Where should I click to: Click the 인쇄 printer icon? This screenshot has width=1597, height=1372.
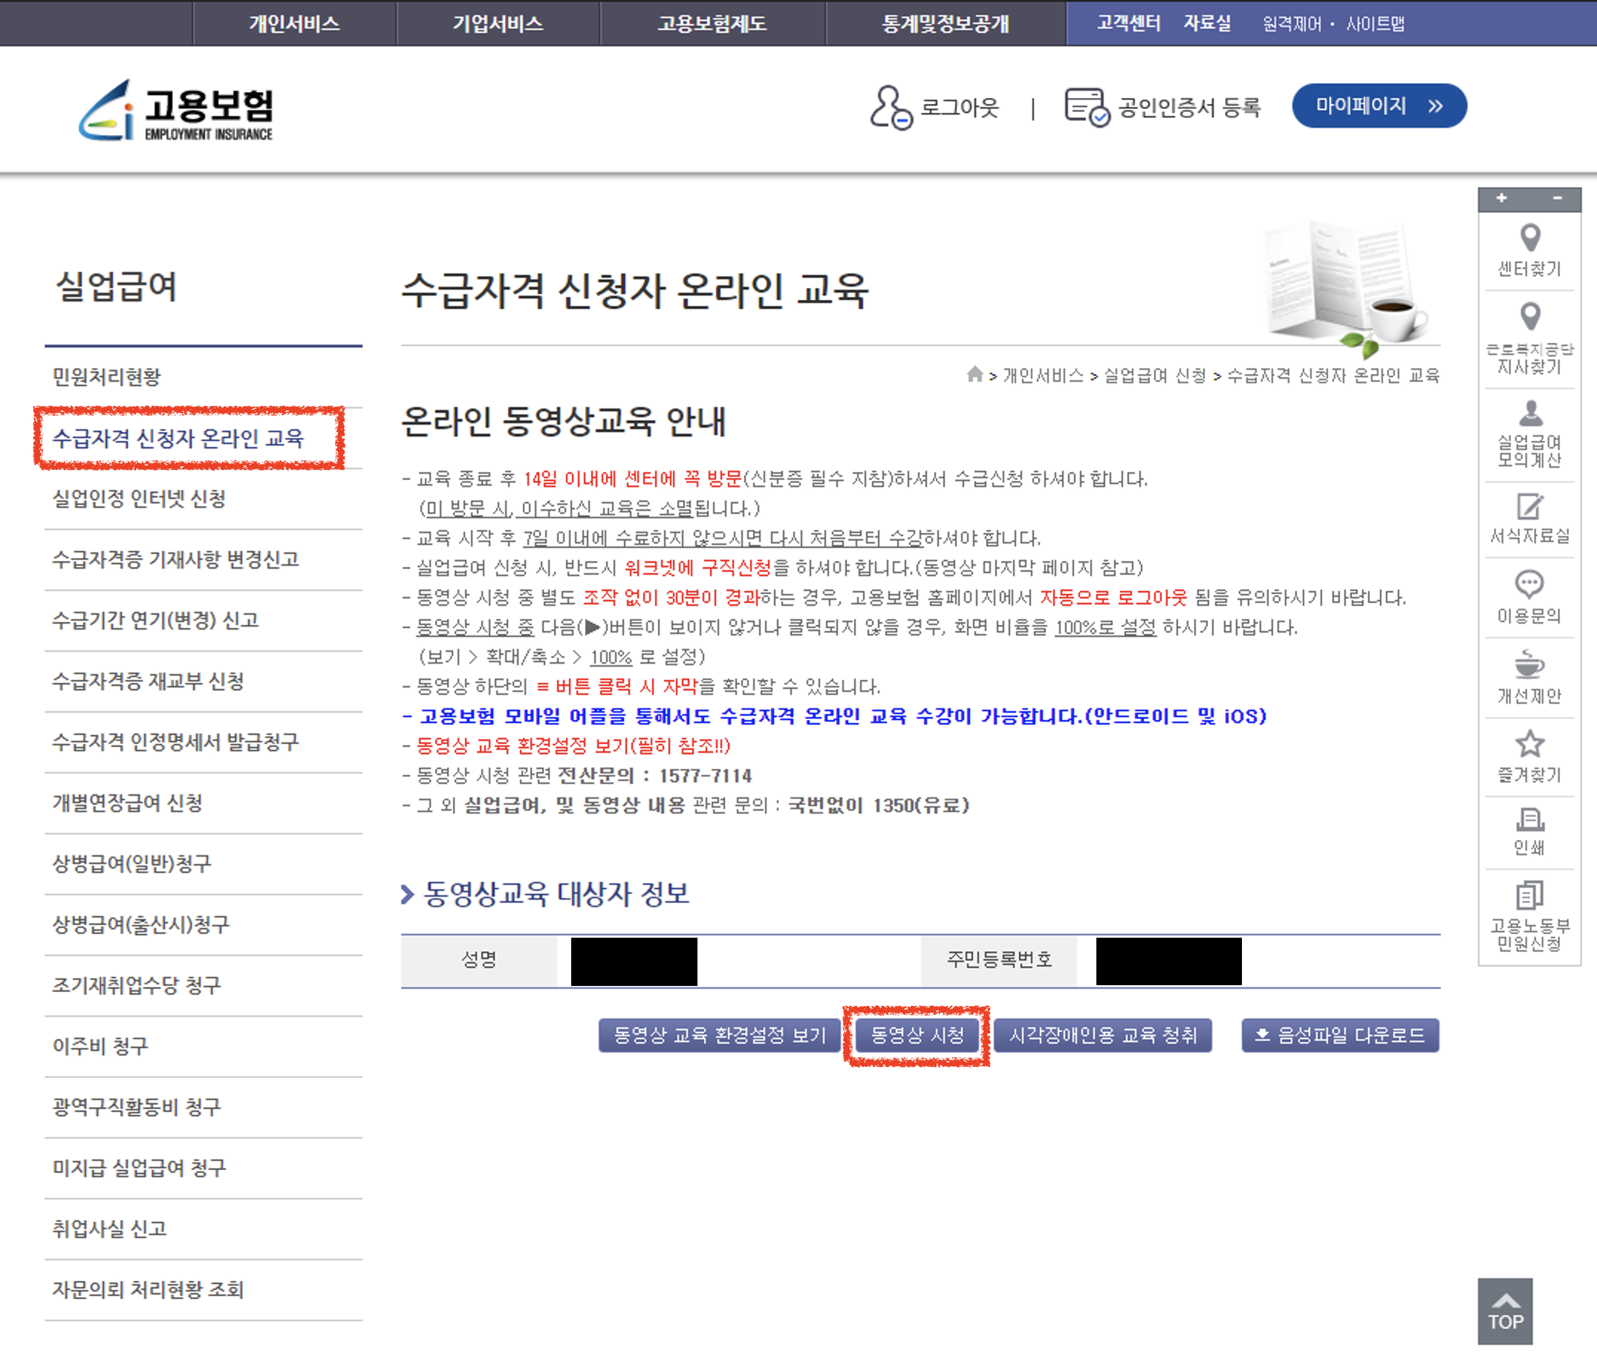[1529, 820]
